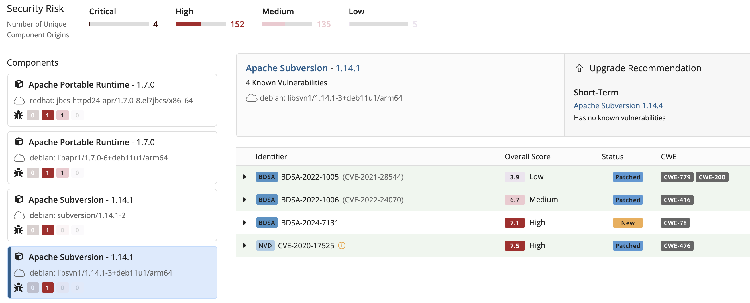Click the CWE-476 tag

click(x=677, y=246)
